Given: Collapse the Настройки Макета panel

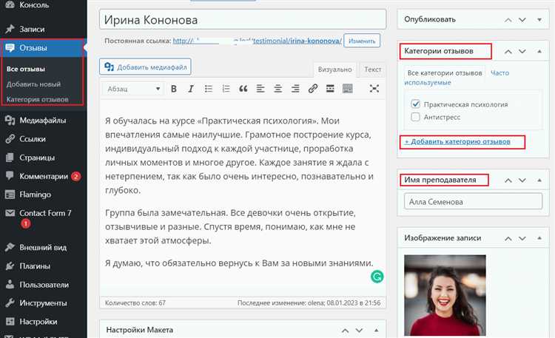Looking at the screenshot, I should click(376, 330).
